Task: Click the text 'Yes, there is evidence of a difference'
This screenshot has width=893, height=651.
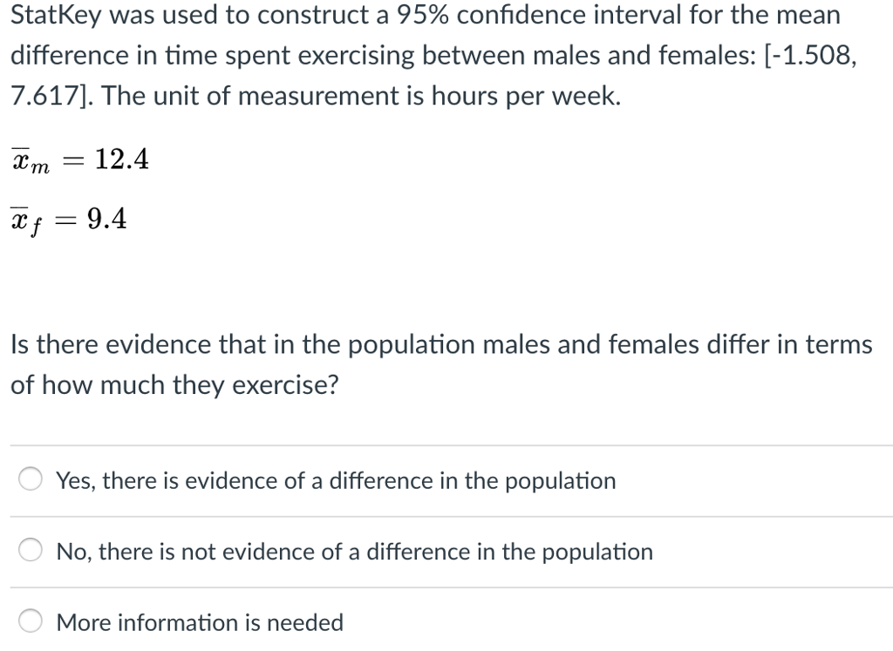Action: [334, 480]
